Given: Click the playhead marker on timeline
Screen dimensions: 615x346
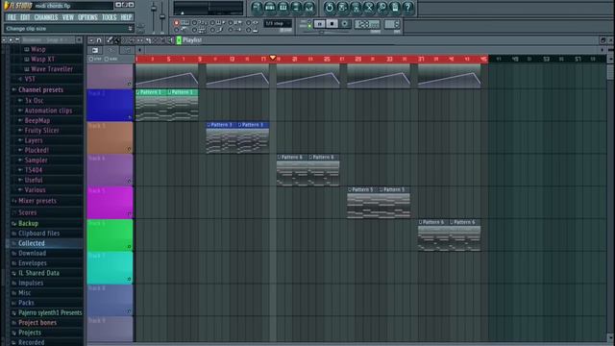Looking at the screenshot, I should 273,58.
